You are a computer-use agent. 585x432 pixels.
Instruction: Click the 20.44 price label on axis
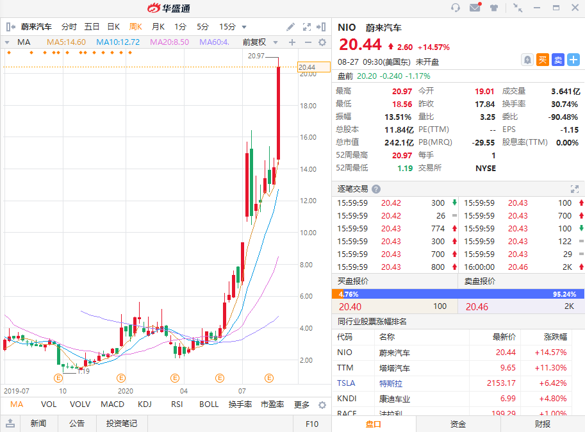pyautogui.click(x=314, y=67)
